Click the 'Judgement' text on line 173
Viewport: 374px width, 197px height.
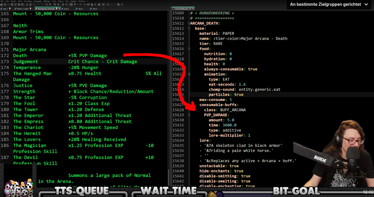25,61
